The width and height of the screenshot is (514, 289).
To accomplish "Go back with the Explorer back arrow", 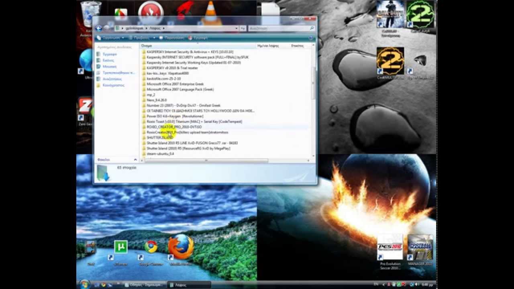I will [99, 28].
